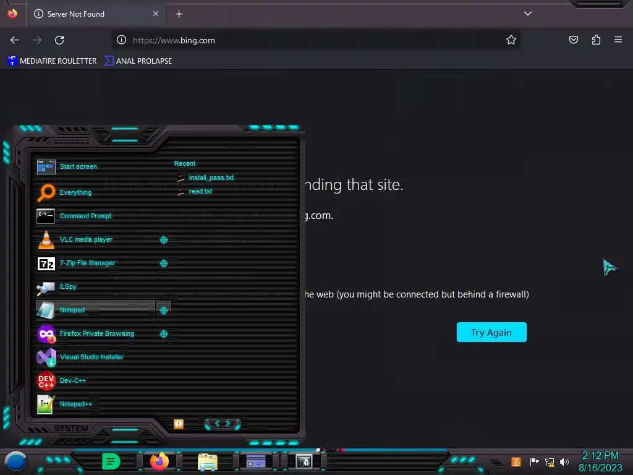Switch to Firefox on taskbar
The image size is (633, 475).
[x=159, y=461]
